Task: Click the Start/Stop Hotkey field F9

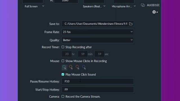Action: coord(98,89)
